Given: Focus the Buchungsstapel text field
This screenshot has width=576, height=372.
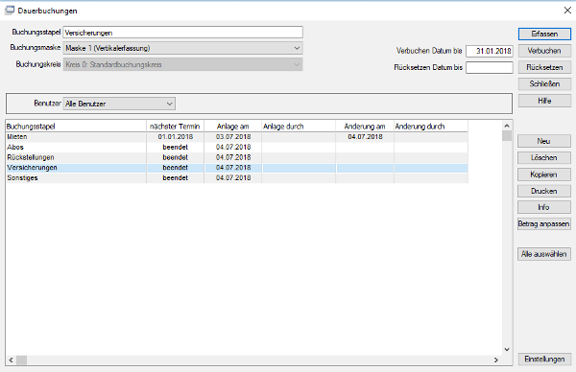Looking at the screenshot, I should 183,33.
